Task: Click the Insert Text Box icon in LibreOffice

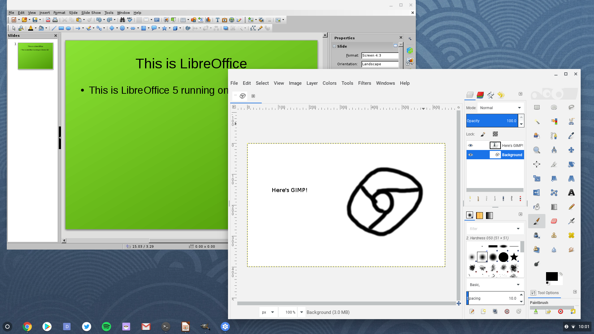Action: [x=217, y=20]
